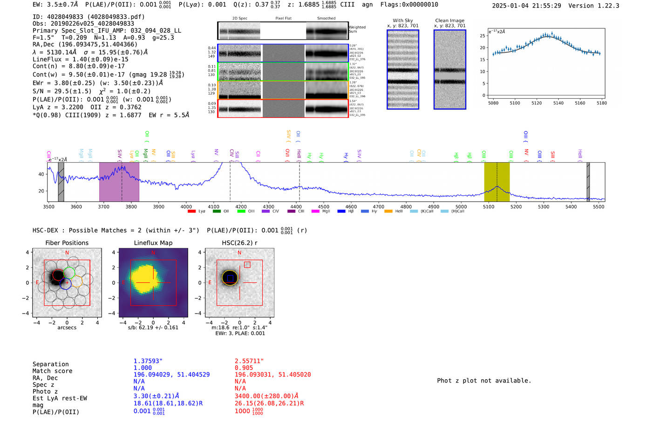The height and width of the screenshot is (444, 652).
Task: Click the '2D Spec' column header
Action: pos(240,18)
